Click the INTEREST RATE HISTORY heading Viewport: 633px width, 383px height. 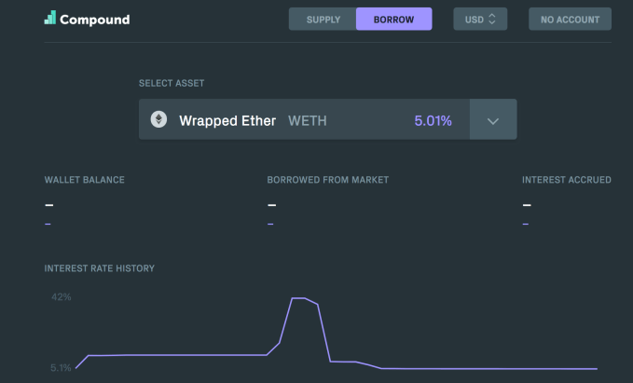point(99,268)
